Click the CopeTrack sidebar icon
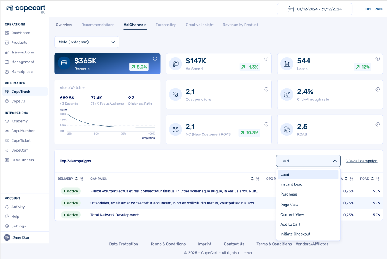This screenshot has height=259, width=387. click(x=7, y=92)
